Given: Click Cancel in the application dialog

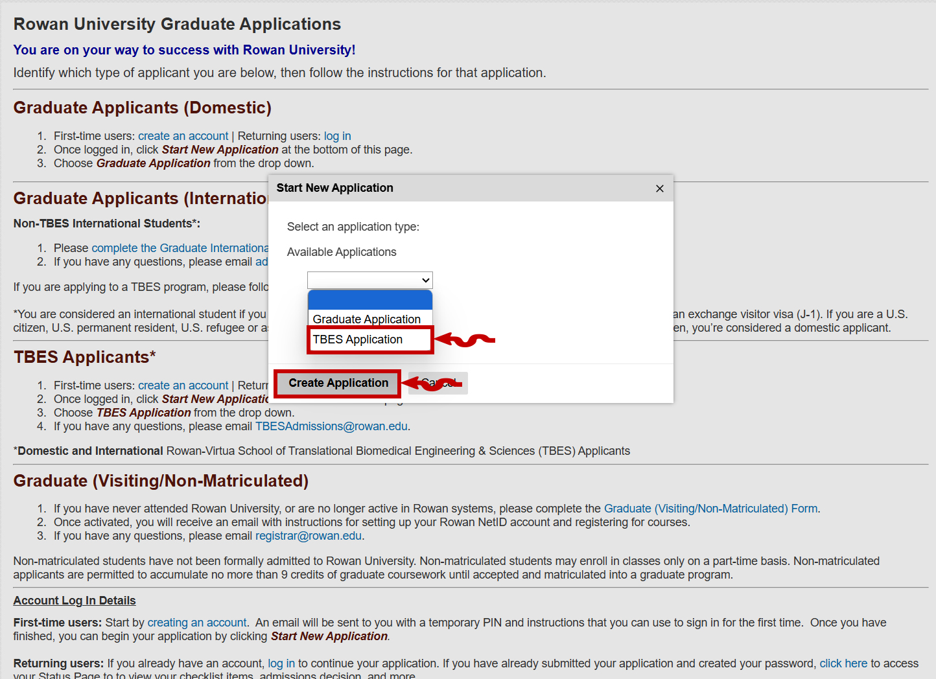Looking at the screenshot, I should (439, 383).
